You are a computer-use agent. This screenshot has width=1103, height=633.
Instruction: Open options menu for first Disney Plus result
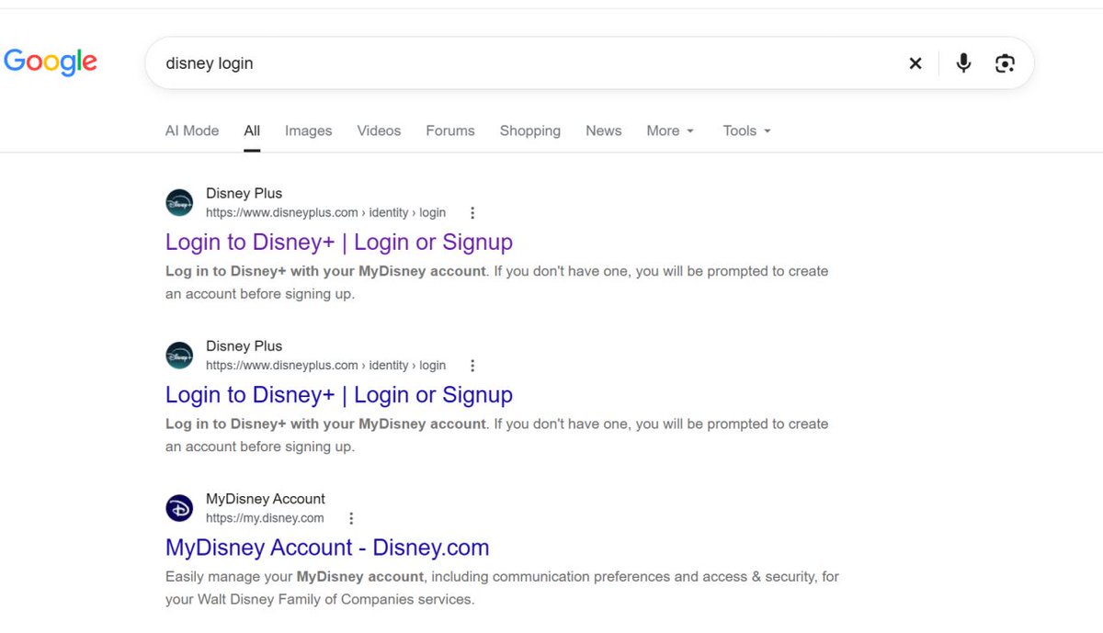(472, 213)
